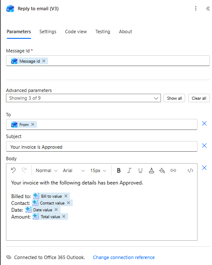Click the Bill to value dynamic token

pyautogui.click(x=51, y=196)
